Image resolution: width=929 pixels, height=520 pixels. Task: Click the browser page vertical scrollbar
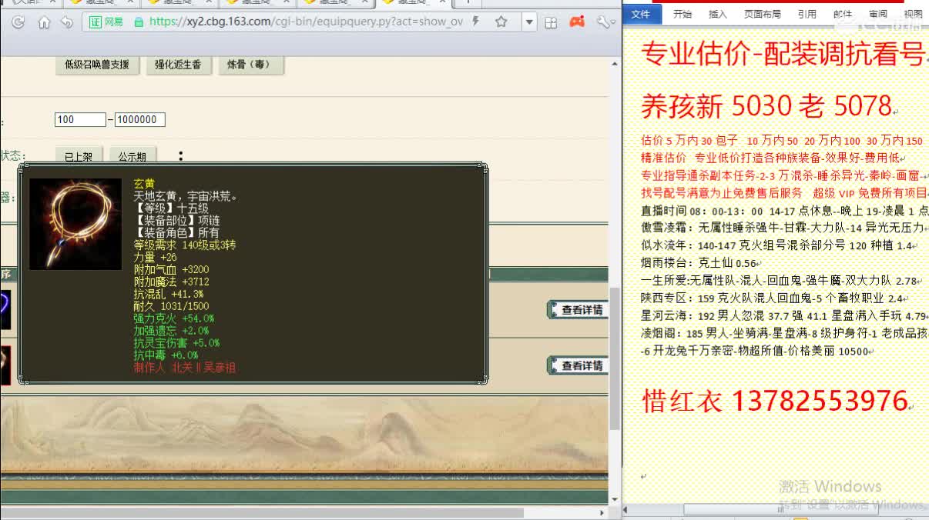pos(614,360)
